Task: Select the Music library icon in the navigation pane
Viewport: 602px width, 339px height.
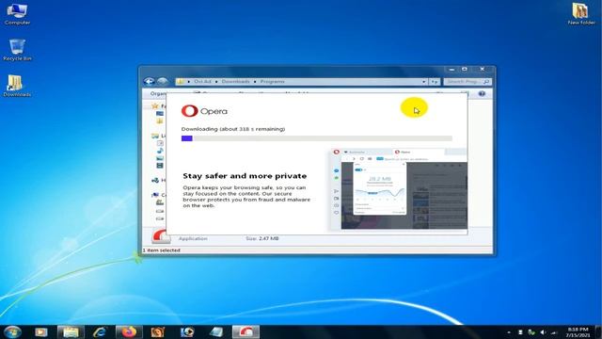Action: pos(160,151)
